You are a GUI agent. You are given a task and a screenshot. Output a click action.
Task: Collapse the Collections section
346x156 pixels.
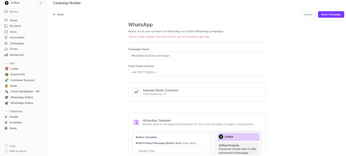6,111
